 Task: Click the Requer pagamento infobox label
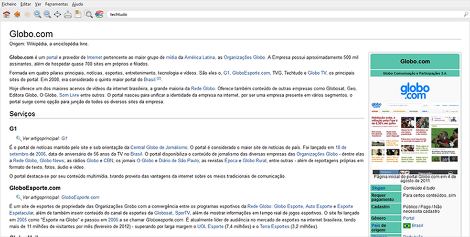coord(382,197)
